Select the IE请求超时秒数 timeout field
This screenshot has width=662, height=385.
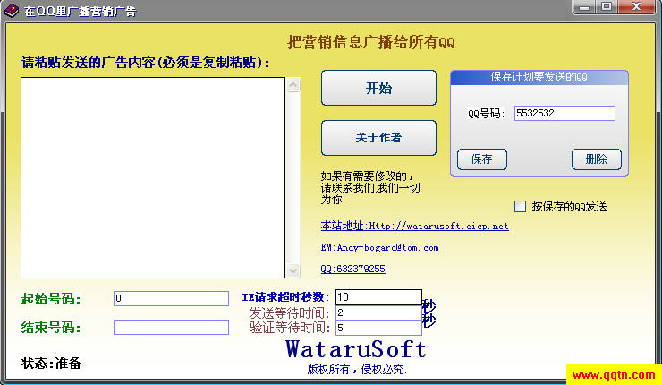coord(378,297)
